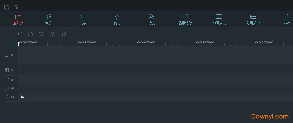
Task: Toggle the text track eye icon
Action: 12,80
